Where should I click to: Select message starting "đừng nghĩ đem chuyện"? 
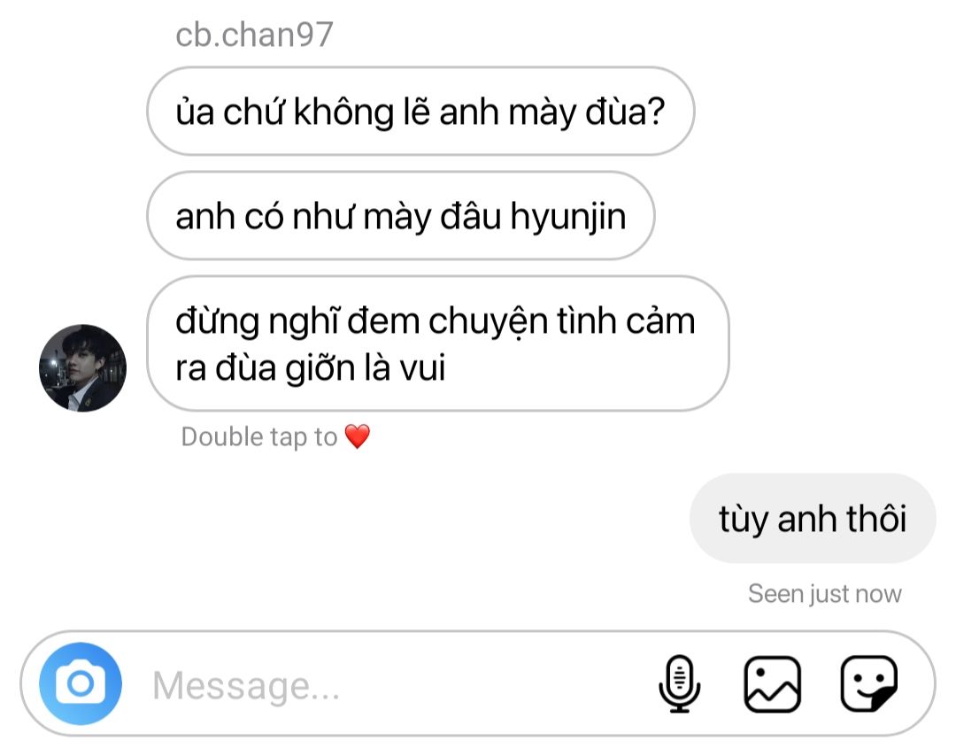[x=438, y=343]
